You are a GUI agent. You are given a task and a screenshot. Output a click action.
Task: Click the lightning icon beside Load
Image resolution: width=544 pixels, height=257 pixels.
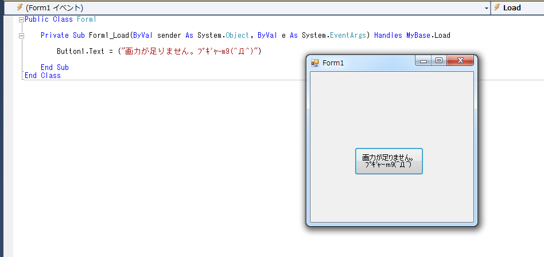[x=497, y=7]
